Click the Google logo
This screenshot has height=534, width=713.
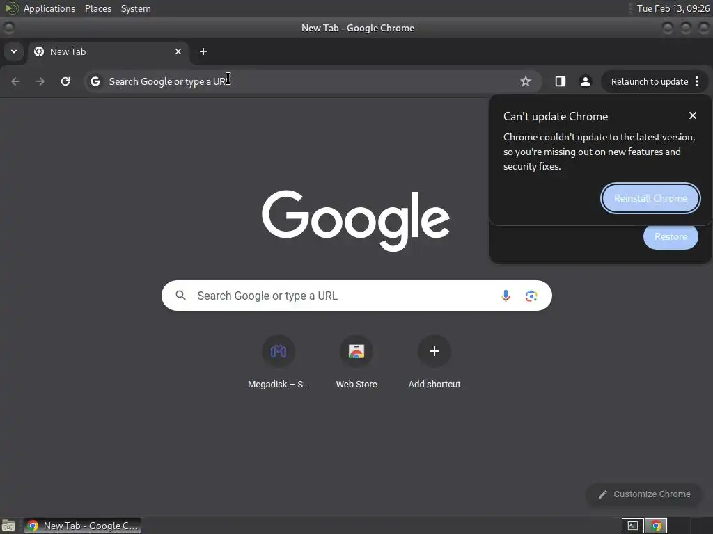tap(356, 220)
